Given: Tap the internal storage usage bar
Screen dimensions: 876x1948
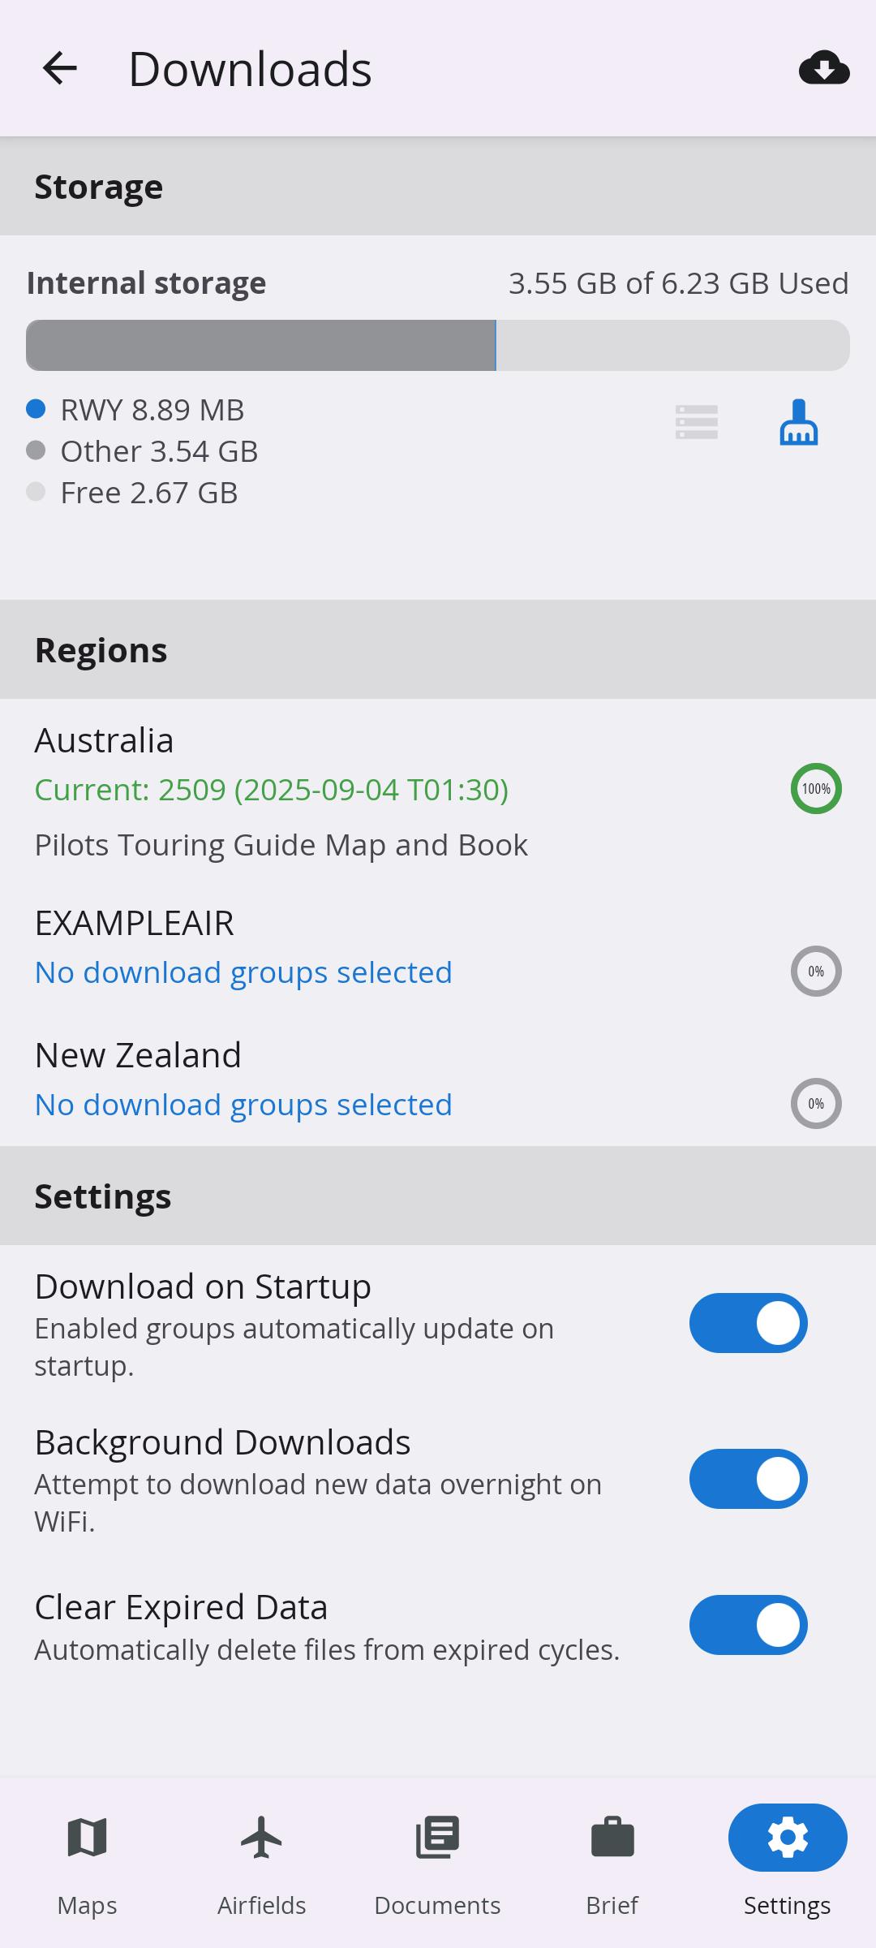Looking at the screenshot, I should [x=438, y=346].
